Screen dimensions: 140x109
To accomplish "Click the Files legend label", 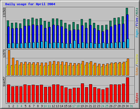I will pos(137,22).
